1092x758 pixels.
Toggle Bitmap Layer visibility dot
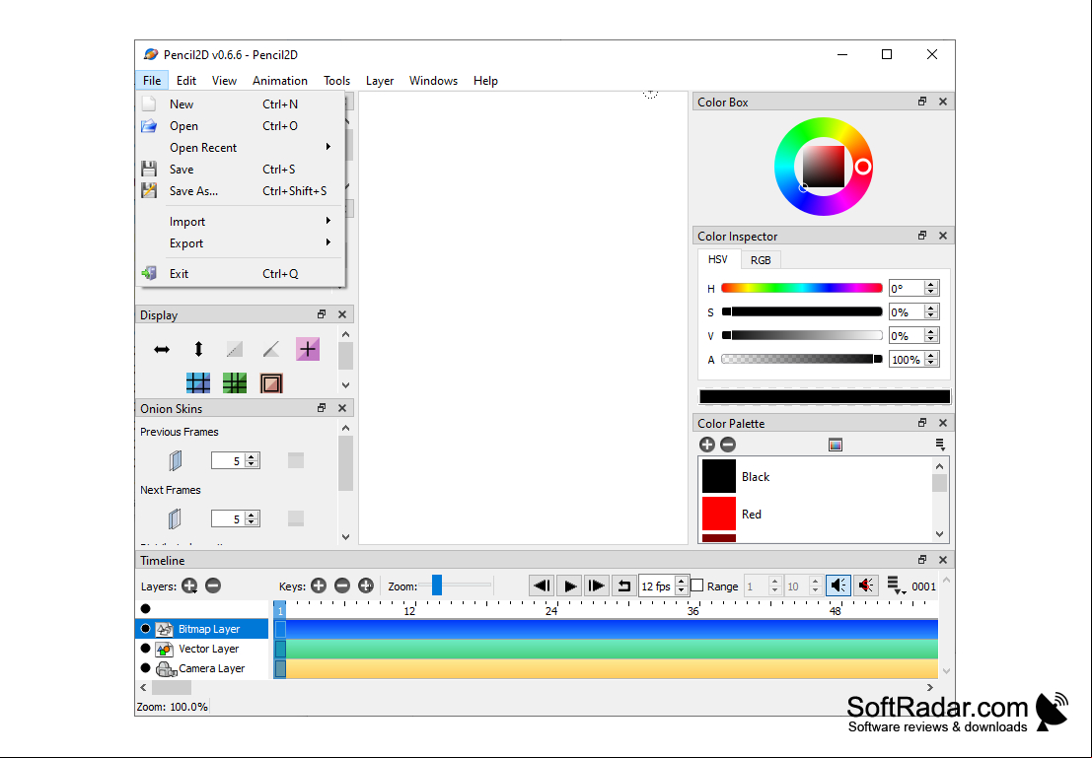tap(146, 629)
